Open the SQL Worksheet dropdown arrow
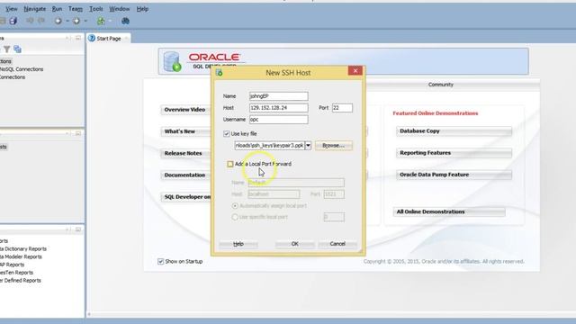This screenshot has height=324, width=576. pyautogui.click(x=110, y=21)
